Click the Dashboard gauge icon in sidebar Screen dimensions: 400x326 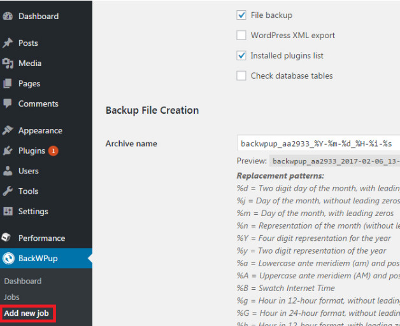8,16
